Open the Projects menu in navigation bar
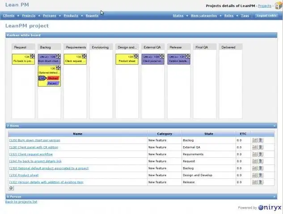 click(29, 16)
